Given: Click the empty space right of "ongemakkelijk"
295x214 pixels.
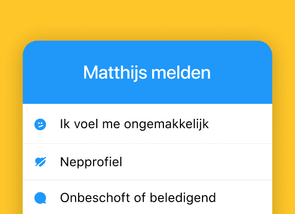Looking at the screenshot, I should tap(241, 124).
